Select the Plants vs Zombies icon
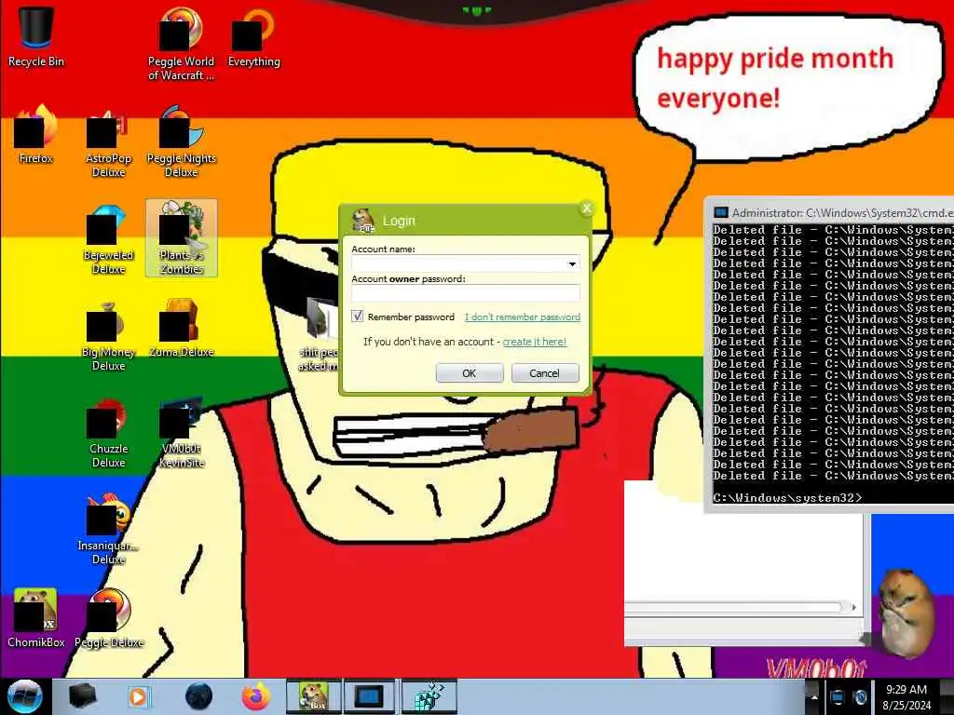 (181, 238)
